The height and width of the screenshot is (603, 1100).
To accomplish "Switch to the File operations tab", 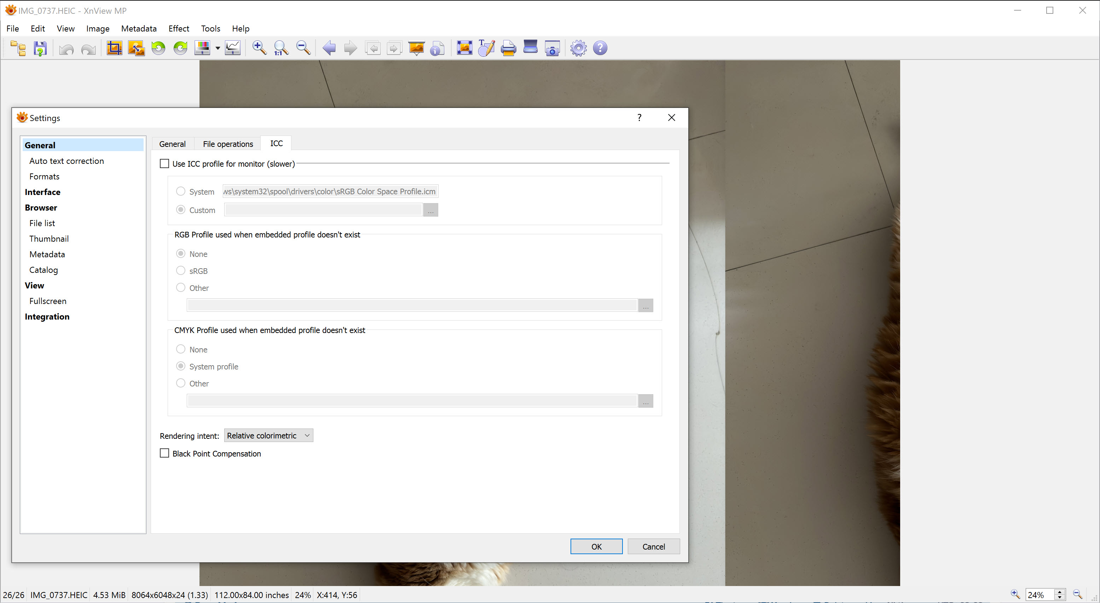I will click(227, 144).
